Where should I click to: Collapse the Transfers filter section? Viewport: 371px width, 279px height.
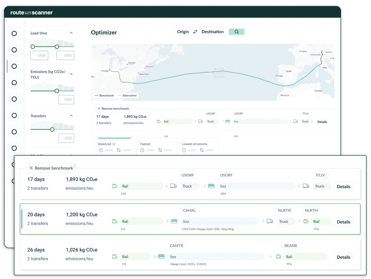[x=71, y=116]
